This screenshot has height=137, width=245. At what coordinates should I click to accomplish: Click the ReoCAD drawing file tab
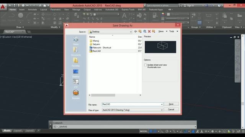point(14,32)
